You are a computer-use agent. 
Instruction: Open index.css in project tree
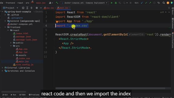[24, 58]
